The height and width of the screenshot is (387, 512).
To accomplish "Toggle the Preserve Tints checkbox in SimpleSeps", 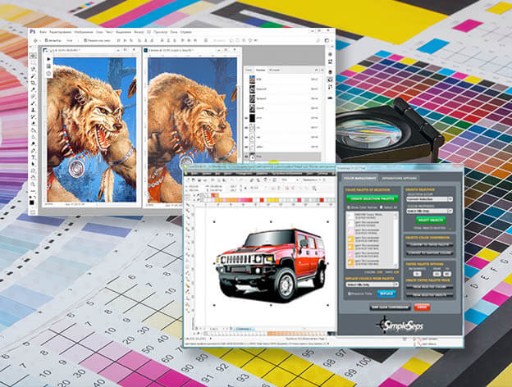I will 350,294.
